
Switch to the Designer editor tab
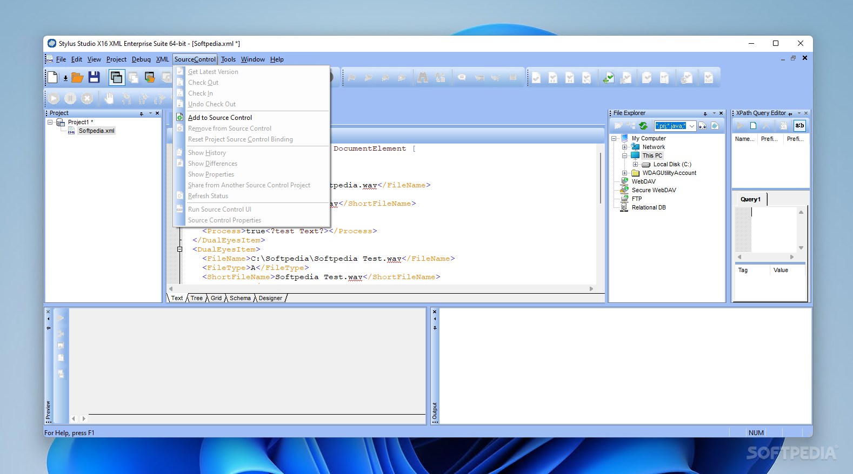(x=270, y=298)
